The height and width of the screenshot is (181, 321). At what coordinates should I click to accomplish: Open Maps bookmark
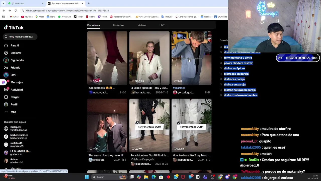tap(40, 17)
